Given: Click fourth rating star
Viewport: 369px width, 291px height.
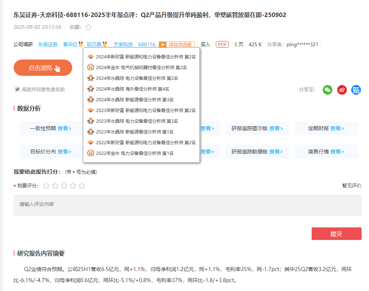Looking at the screenshot, I should (73, 186).
